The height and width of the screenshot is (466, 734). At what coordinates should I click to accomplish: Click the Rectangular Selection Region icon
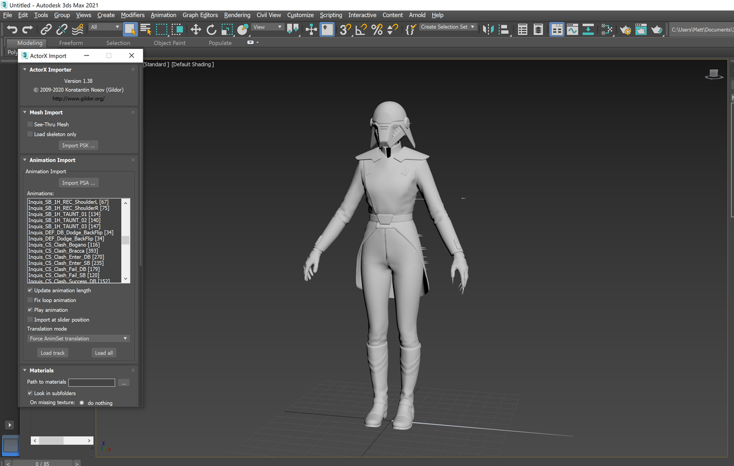pos(161,29)
